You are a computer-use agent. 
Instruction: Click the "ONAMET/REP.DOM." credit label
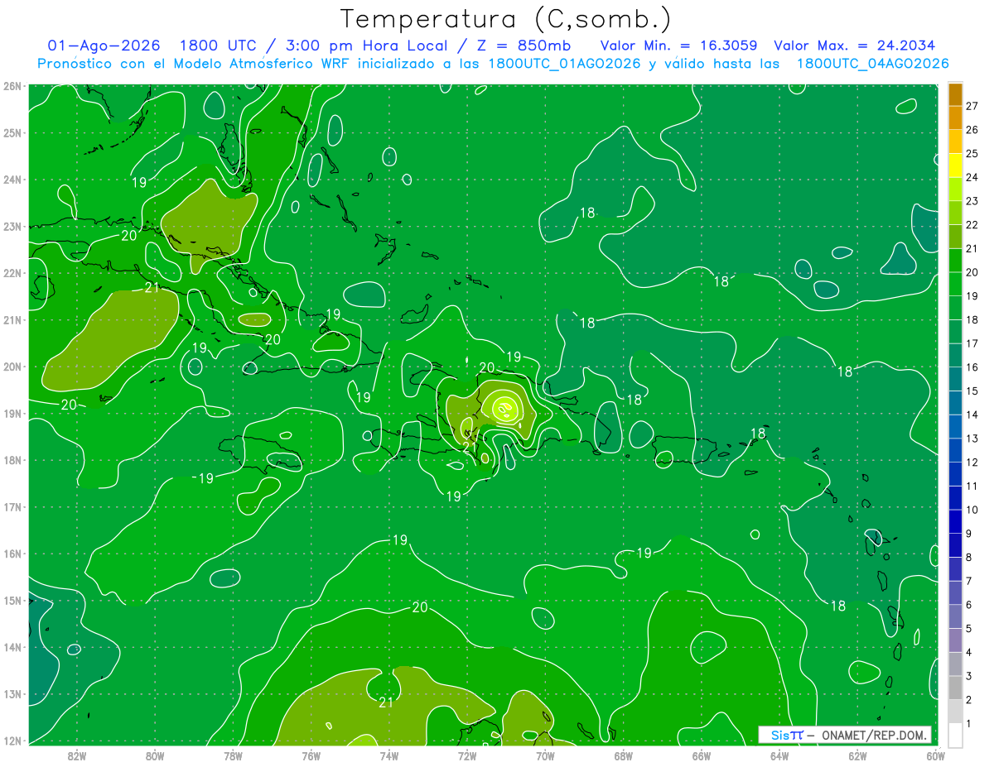pyautogui.click(x=876, y=735)
